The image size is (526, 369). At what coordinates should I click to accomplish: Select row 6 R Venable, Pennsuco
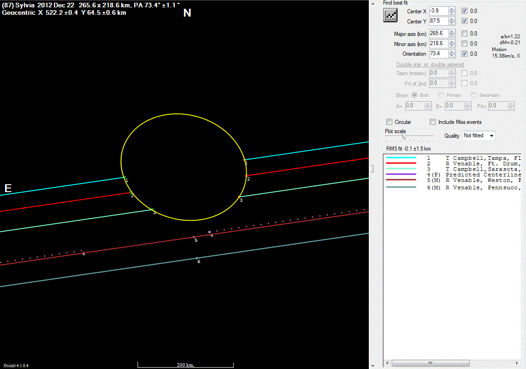(x=453, y=187)
